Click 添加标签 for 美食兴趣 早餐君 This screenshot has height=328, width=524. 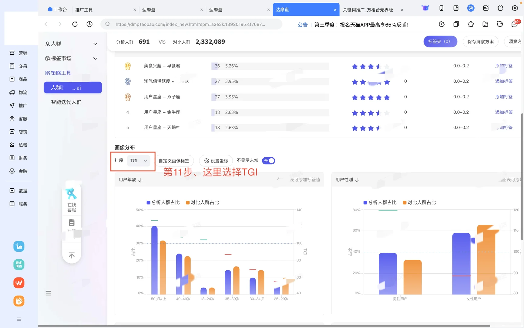[x=503, y=66]
